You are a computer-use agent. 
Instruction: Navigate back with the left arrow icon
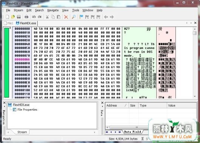(106, 17)
